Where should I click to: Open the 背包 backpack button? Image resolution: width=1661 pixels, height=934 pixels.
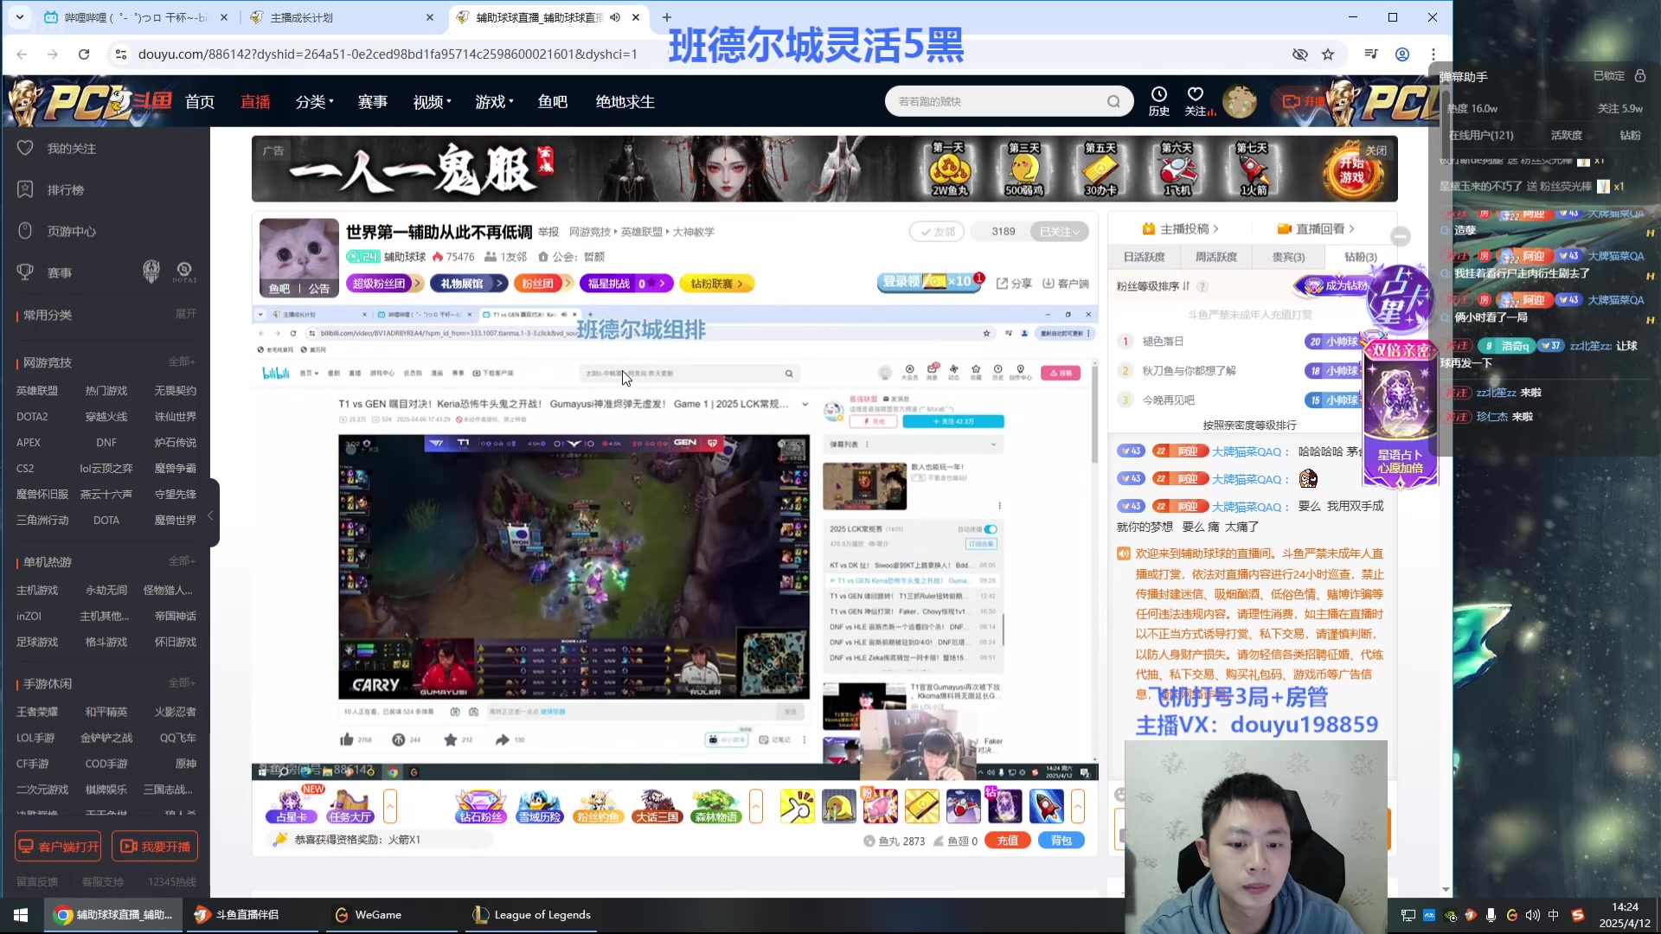coord(1061,841)
